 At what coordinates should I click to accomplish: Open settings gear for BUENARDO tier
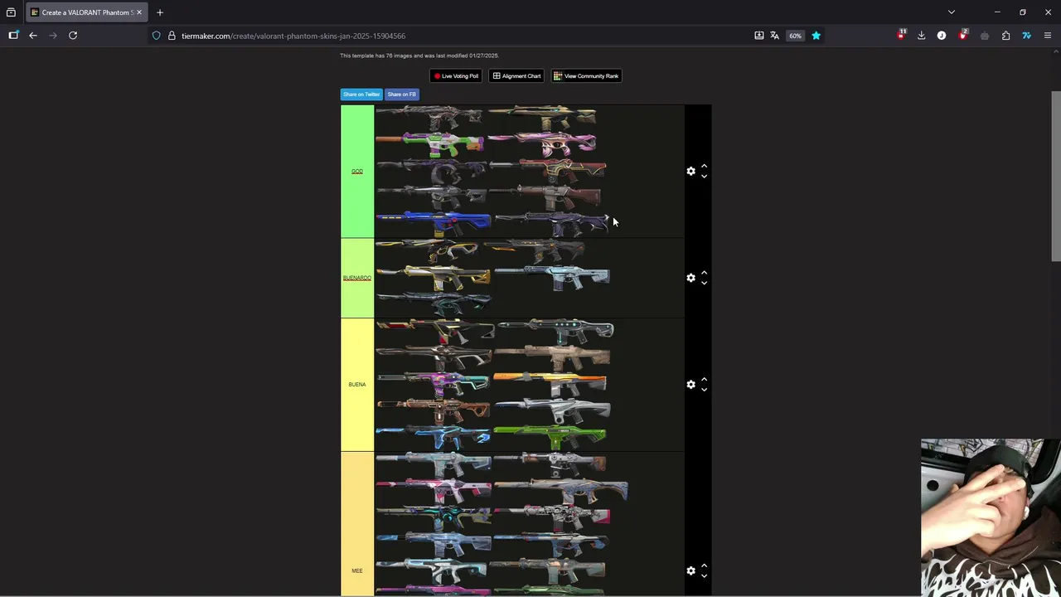pos(690,278)
